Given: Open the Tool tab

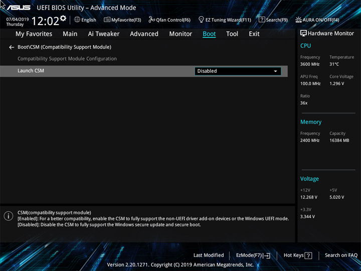Looking at the screenshot, I should tap(232, 34).
